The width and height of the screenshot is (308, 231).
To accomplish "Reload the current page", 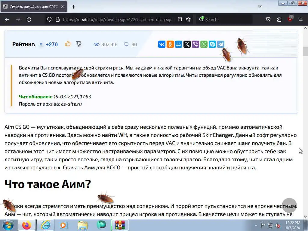I will coord(29,20).
